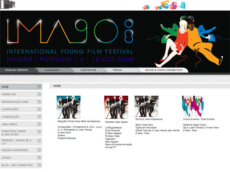The width and height of the screenshot is (230, 172).
Task: Click Festival Mundial Animação link
Action: click(x=118, y=144)
